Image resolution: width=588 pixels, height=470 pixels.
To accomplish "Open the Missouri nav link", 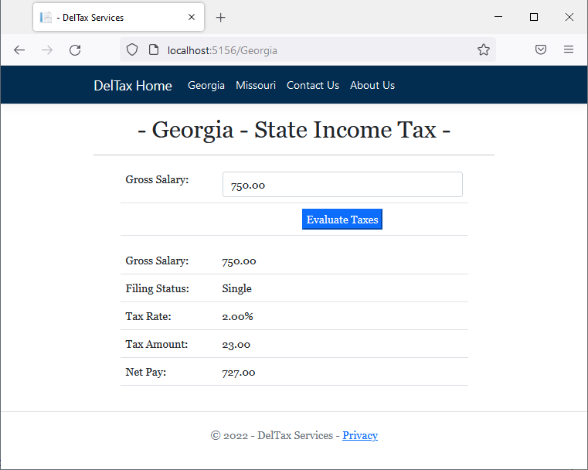I will 256,86.
